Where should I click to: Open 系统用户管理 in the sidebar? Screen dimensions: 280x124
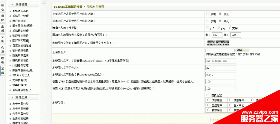click(x=20, y=16)
